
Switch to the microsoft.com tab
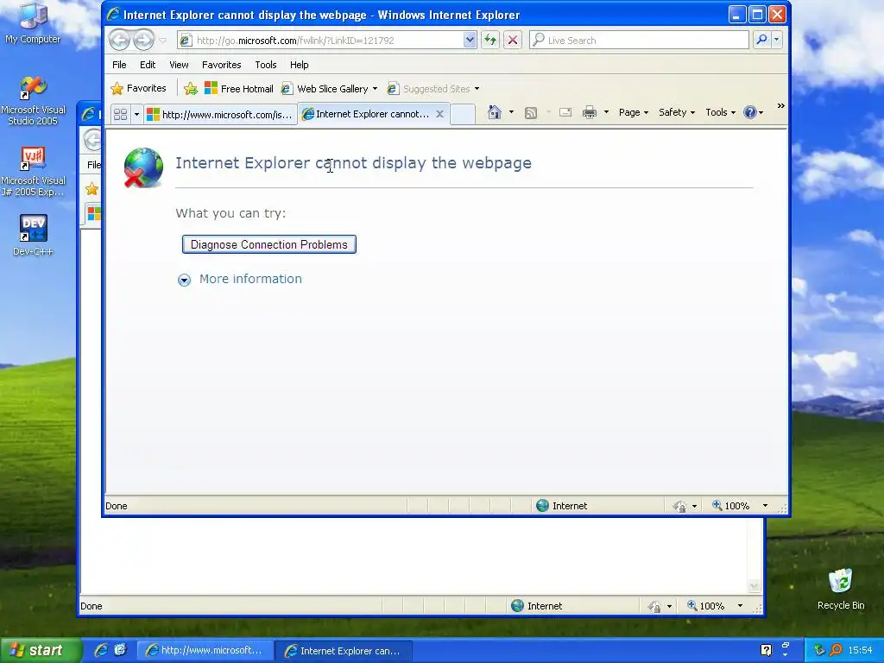(220, 115)
